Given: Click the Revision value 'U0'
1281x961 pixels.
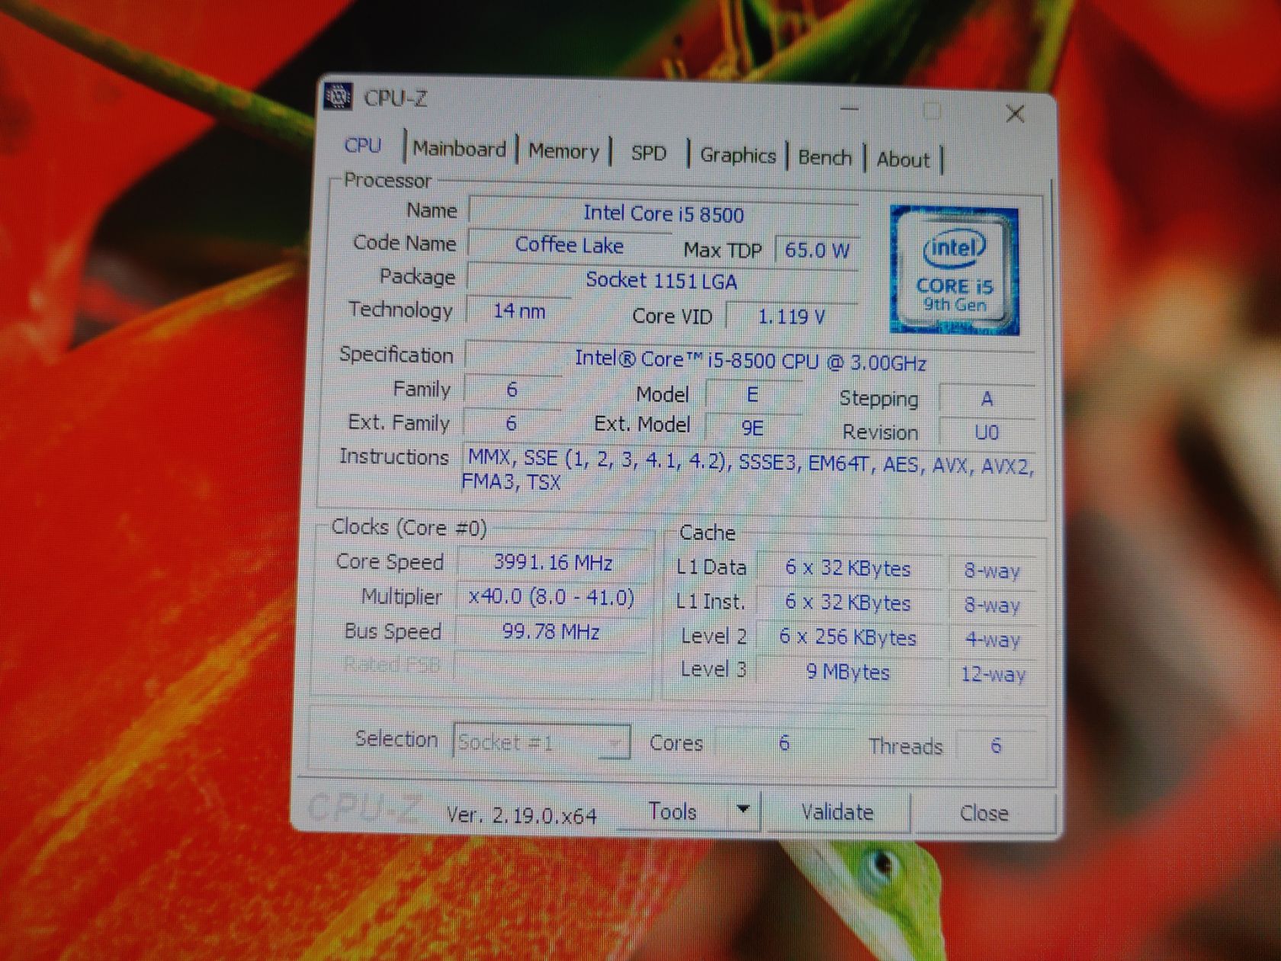Looking at the screenshot, I should click(x=987, y=432).
